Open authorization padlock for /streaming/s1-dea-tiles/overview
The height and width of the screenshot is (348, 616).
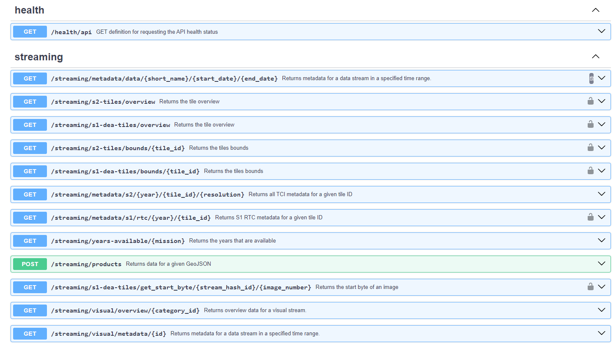point(591,124)
